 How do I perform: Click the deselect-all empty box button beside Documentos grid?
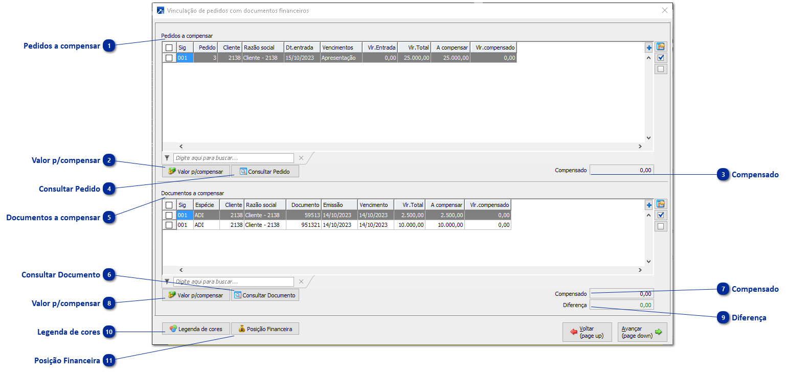(x=661, y=226)
